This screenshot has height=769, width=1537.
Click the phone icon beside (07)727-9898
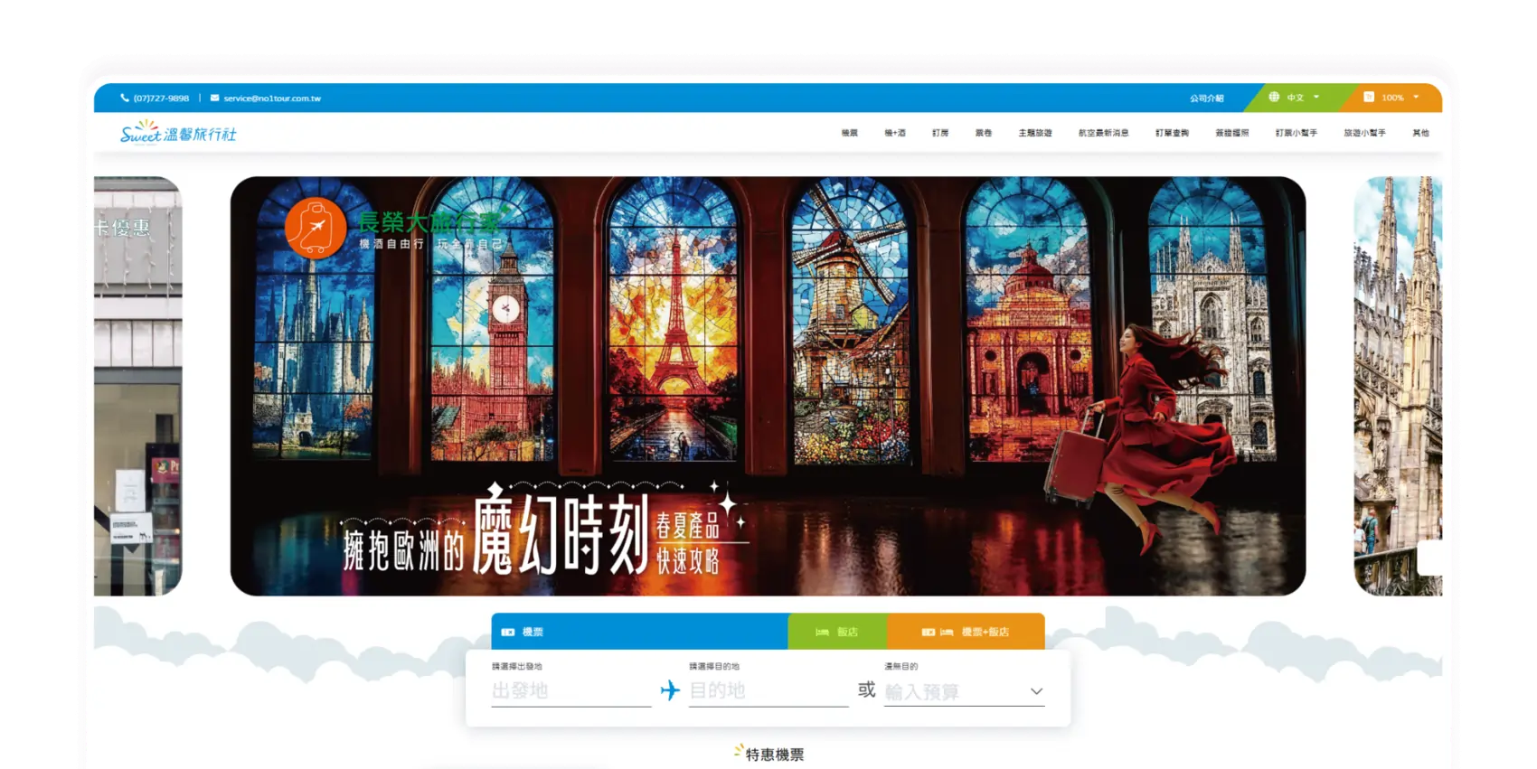(x=125, y=98)
